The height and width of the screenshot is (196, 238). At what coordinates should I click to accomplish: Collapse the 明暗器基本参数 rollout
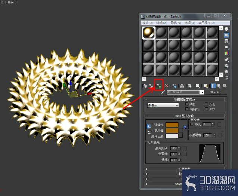(185, 99)
